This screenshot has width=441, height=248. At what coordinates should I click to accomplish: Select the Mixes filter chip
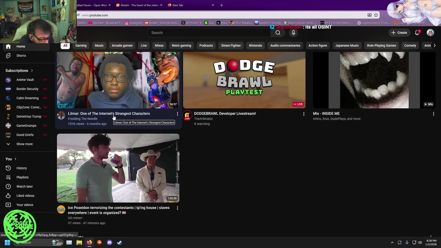click(x=159, y=45)
